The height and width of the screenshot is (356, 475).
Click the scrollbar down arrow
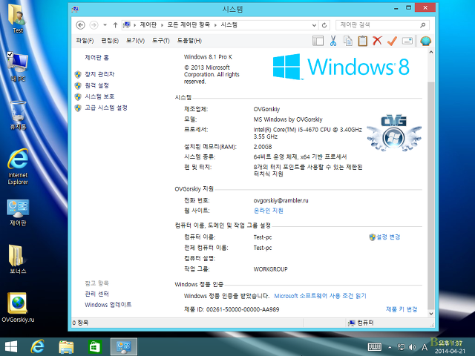[x=431, y=314]
